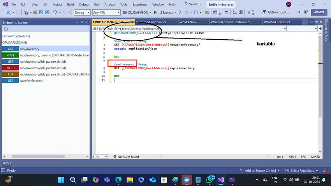Click Send request above api/inventory
This screenshot has width=331, height=186.
tap(124, 65)
